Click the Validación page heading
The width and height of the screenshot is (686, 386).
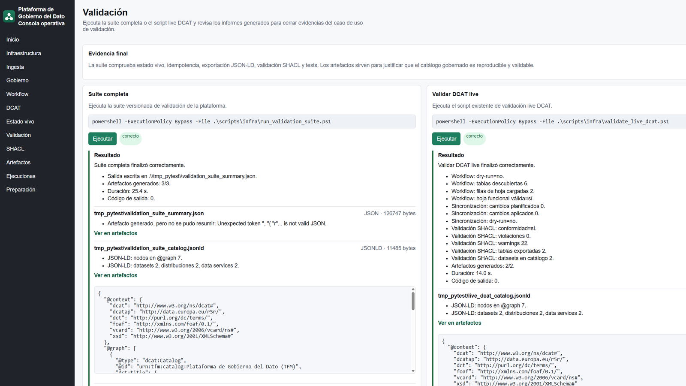[x=105, y=12]
